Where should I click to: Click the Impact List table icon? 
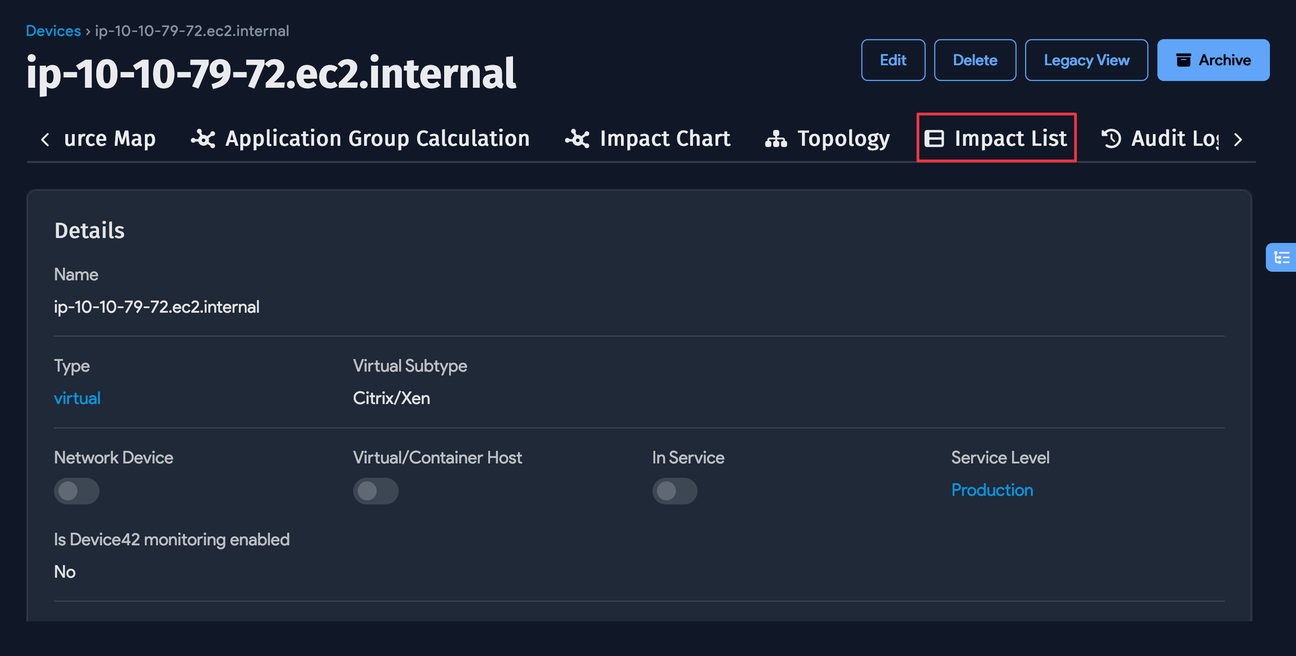coord(935,138)
